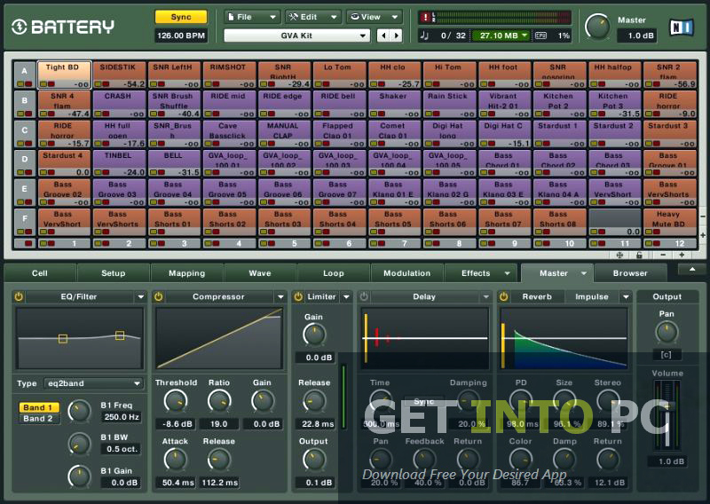Click the Limiter Release knob

tap(314, 401)
